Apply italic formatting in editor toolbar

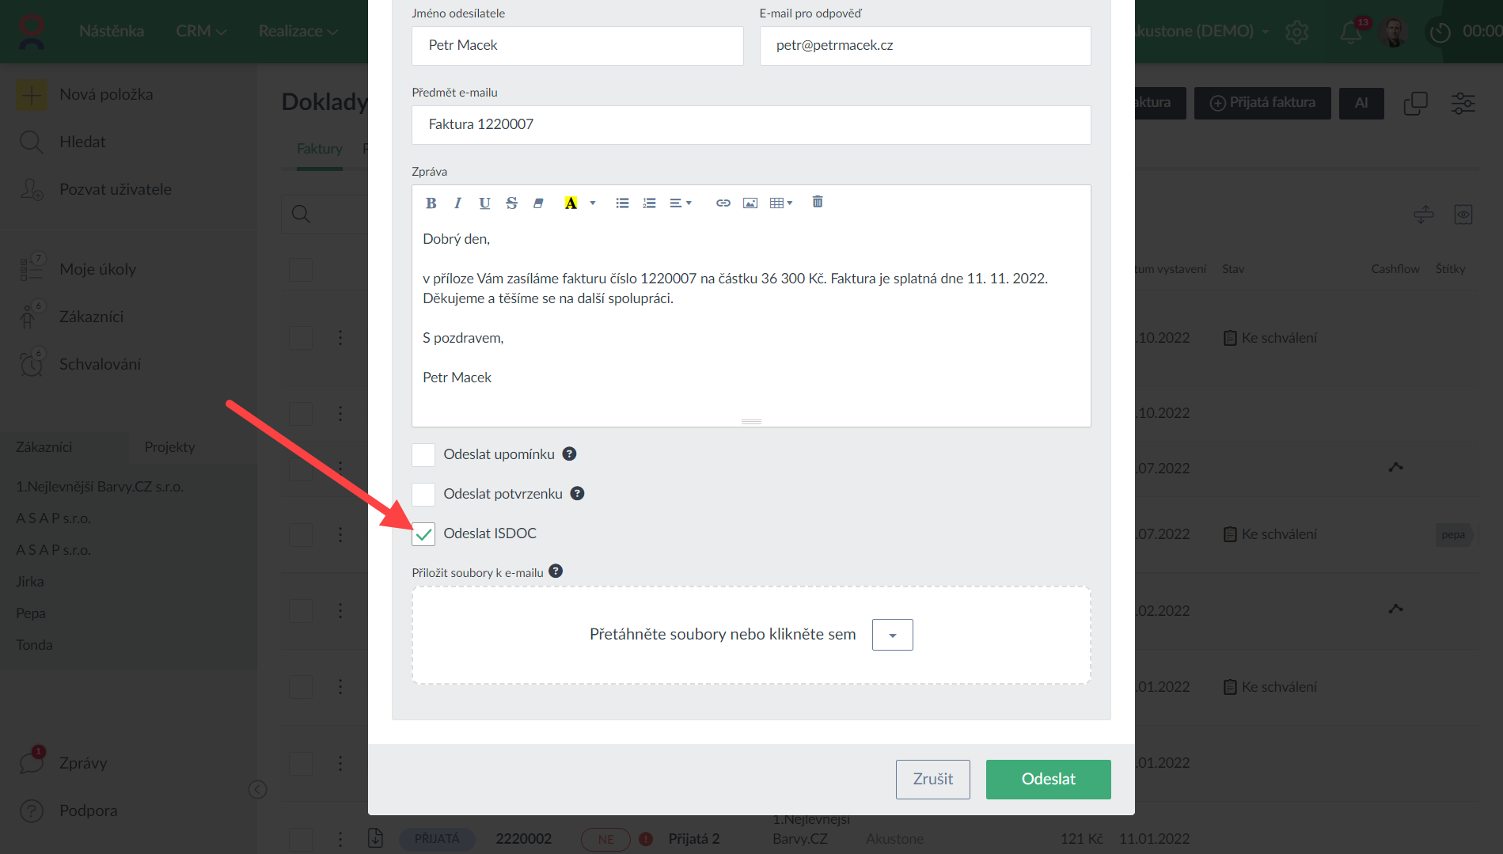[x=457, y=203]
